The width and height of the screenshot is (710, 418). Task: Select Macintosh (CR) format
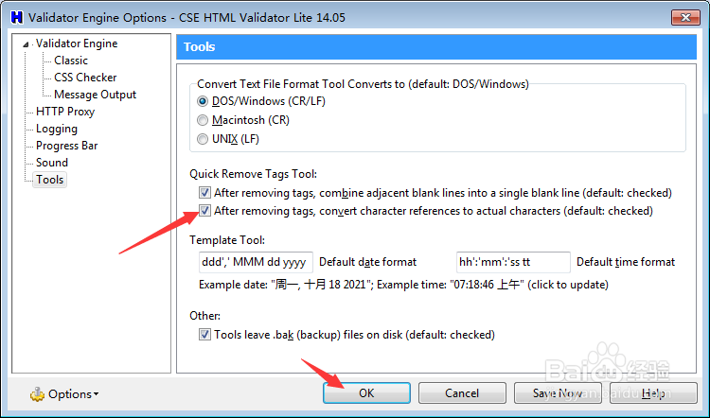(x=204, y=120)
